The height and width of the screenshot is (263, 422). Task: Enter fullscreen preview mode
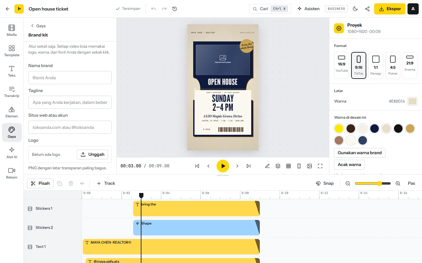pyautogui.click(x=320, y=166)
